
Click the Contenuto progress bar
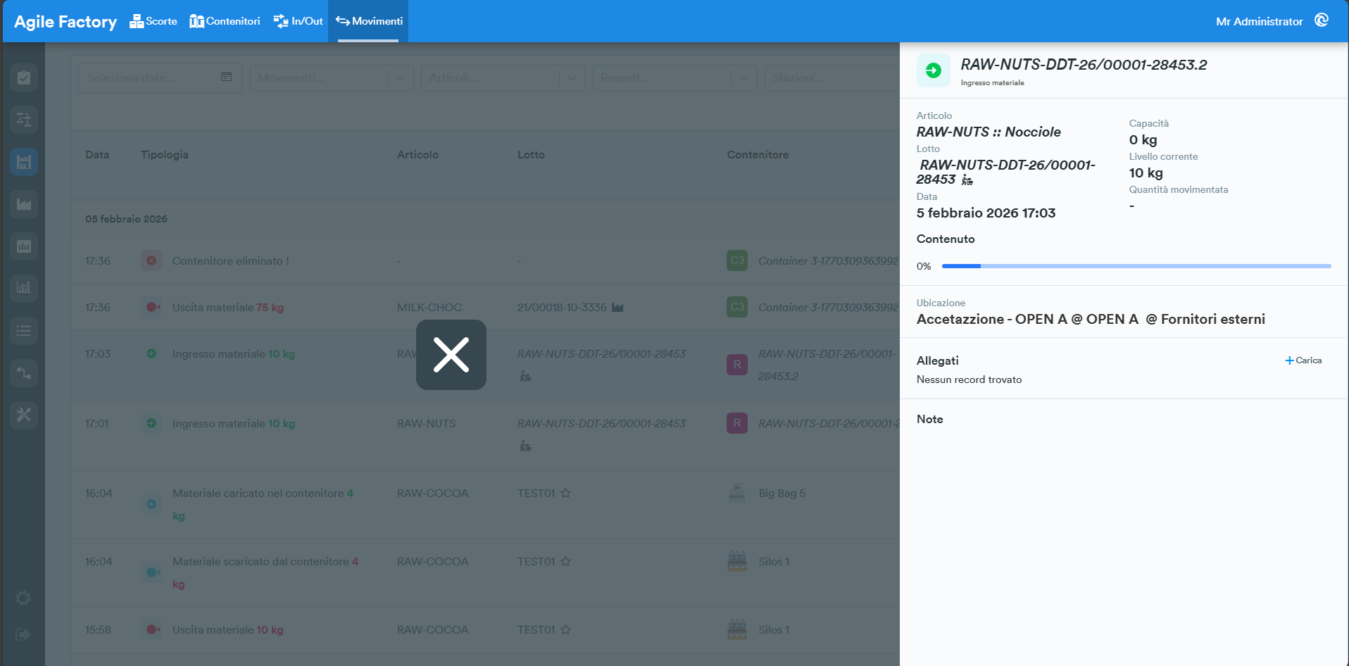pos(1136,266)
